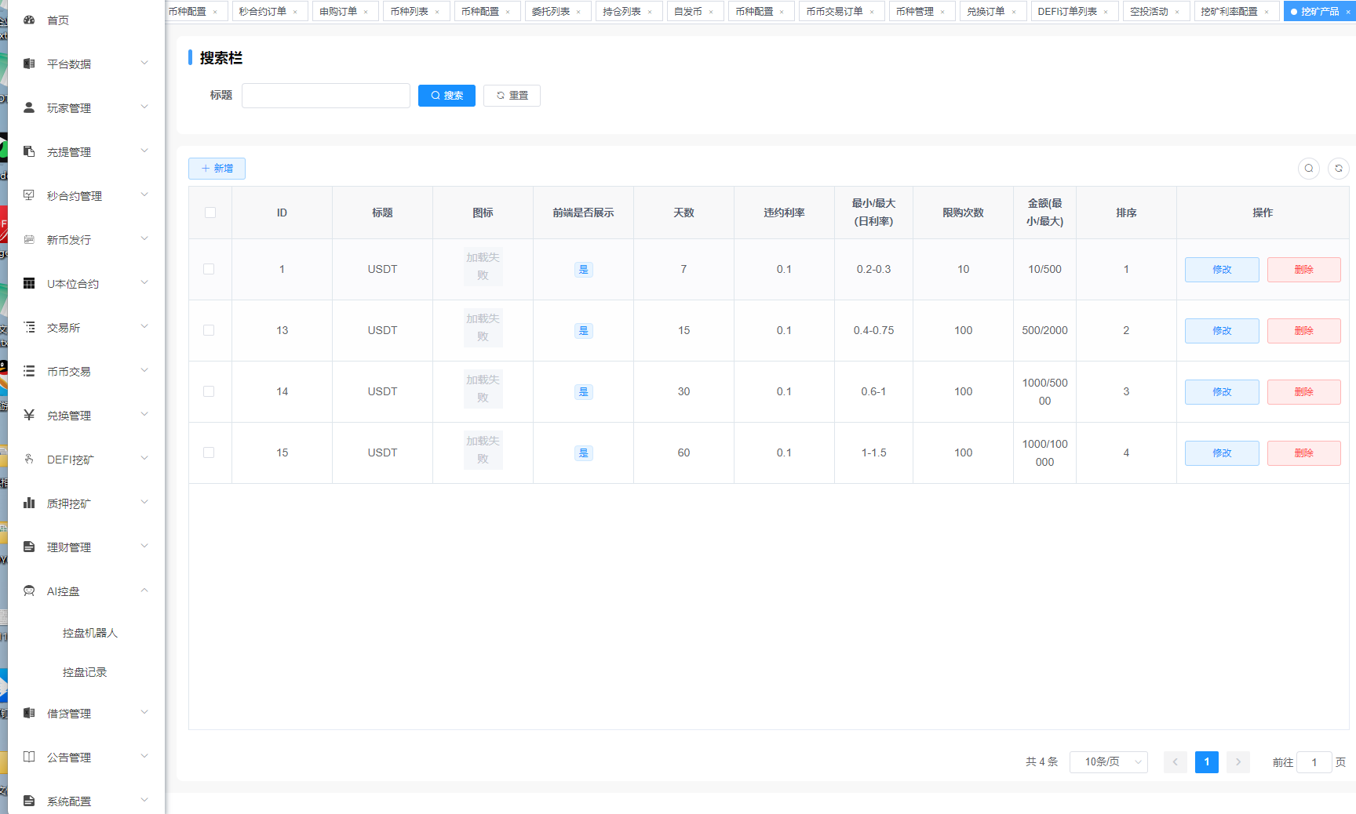
Task: Click 修改 for the ID 1 row
Action: tap(1222, 270)
